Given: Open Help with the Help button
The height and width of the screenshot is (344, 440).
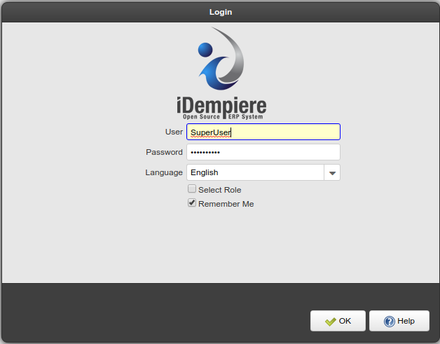Looking at the screenshot, I should (399, 321).
